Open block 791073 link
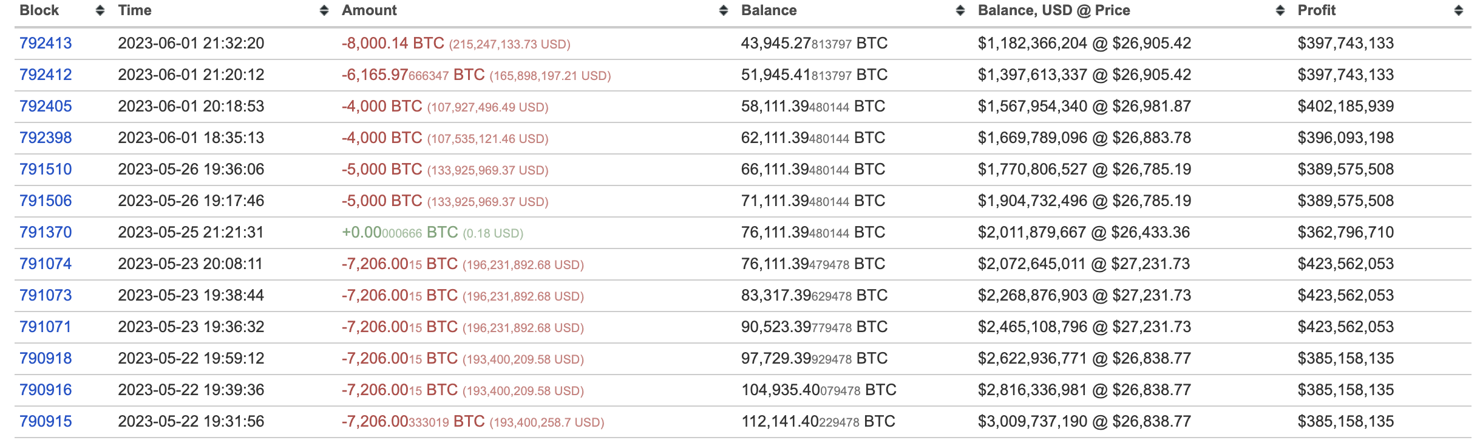This screenshot has width=1480, height=440. [46, 295]
